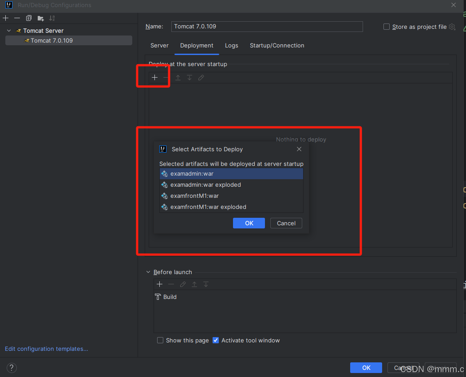Screen dimensions: 466x377
Task: Uncheck Activate tool window checkbox
Action: [x=216, y=340]
